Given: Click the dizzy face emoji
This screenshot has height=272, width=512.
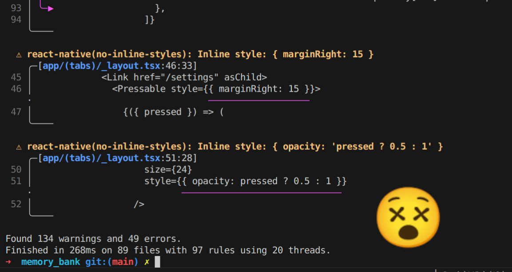Looking at the screenshot, I should [408, 218].
